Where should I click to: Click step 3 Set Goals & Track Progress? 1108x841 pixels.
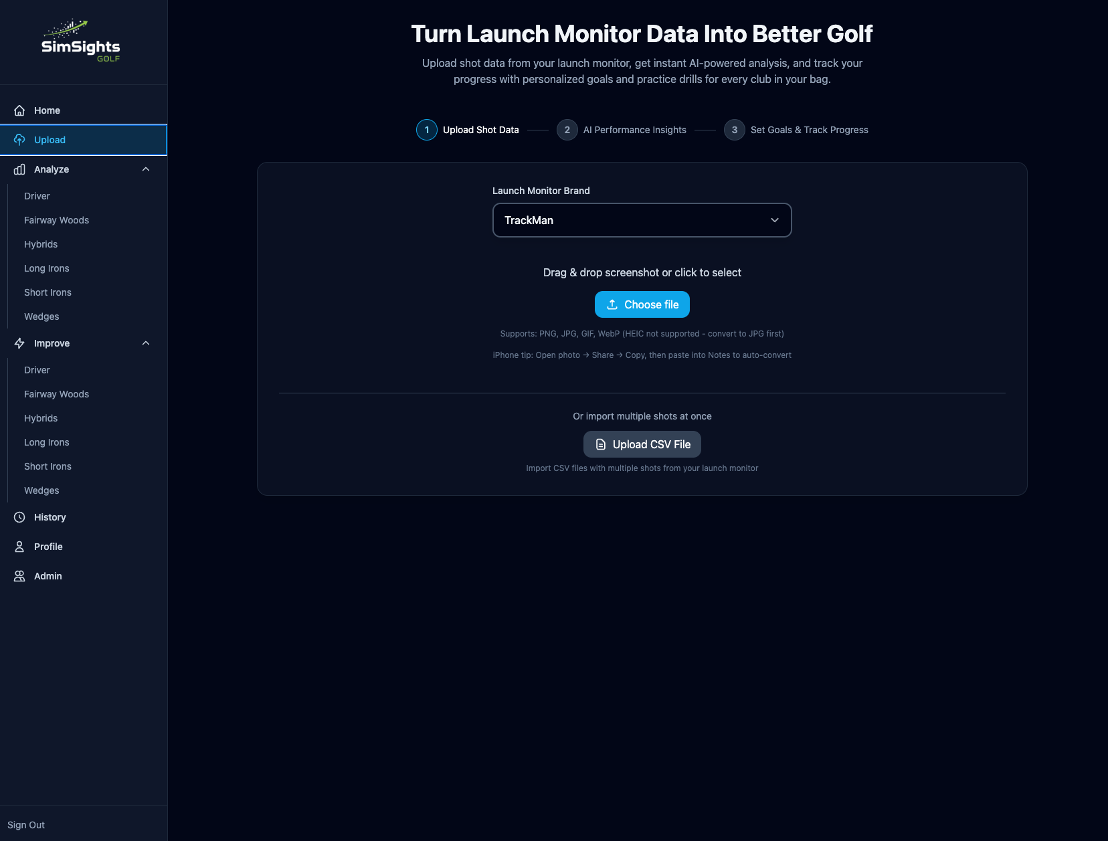tap(734, 129)
